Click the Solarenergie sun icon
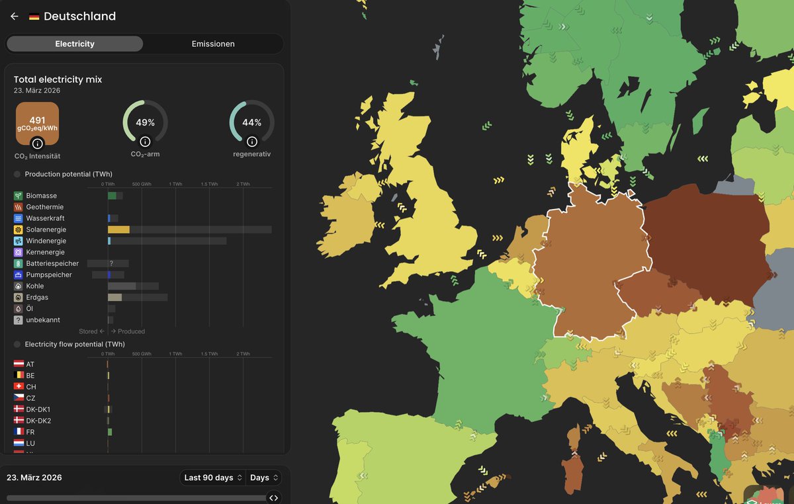794x504 pixels. click(x=19, y=230)
